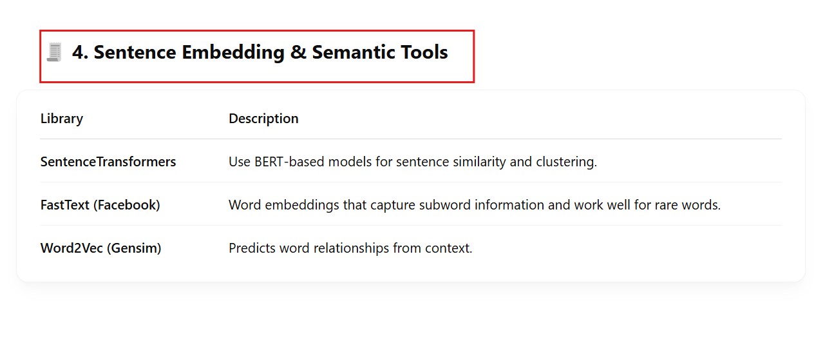Select the "Description" column header
The image size is (825, 341).
(x=263, y=119)
